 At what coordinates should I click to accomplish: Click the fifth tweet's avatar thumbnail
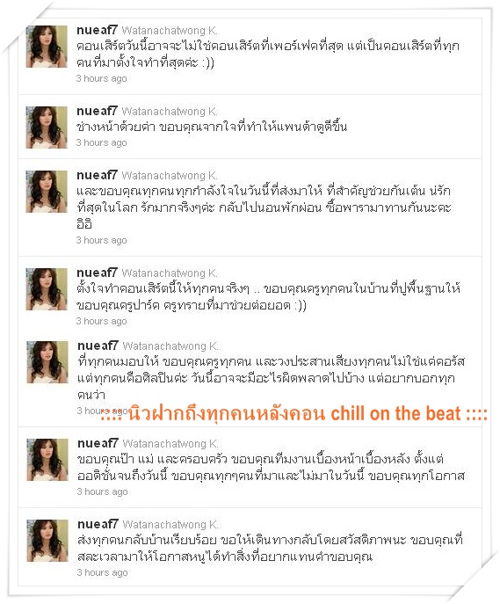pos(47,362)
